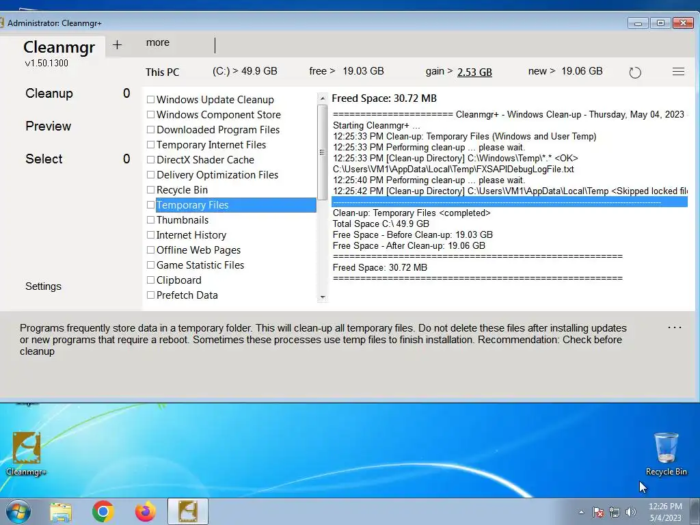This screenshot has width=700, height=525.
Task: Click the plus tab icon beside Cleanmgr
Action: 117,44
